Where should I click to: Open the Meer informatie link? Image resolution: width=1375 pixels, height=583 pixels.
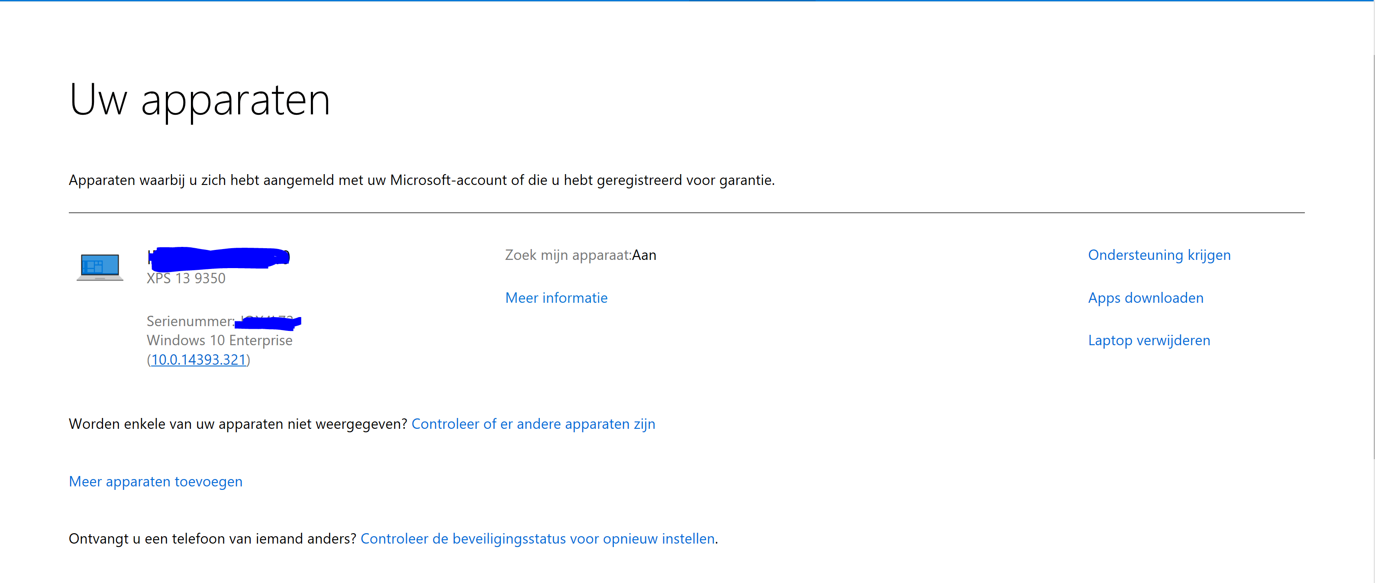pyautogui.click(x=556, y=298)
